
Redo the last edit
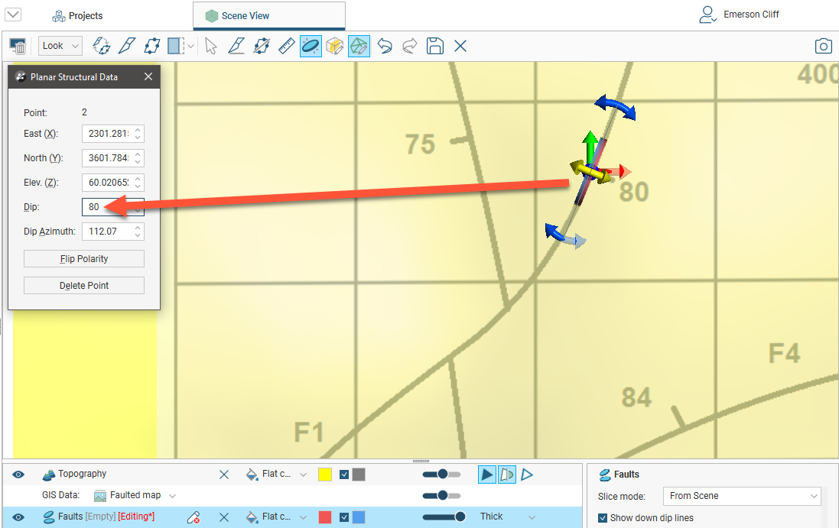(x=409, y=46)
